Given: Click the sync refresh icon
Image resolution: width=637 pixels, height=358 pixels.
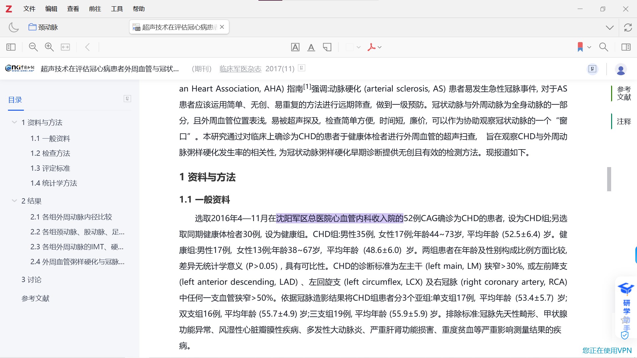Looking at the screenshot, I should [x=628, y=28].
